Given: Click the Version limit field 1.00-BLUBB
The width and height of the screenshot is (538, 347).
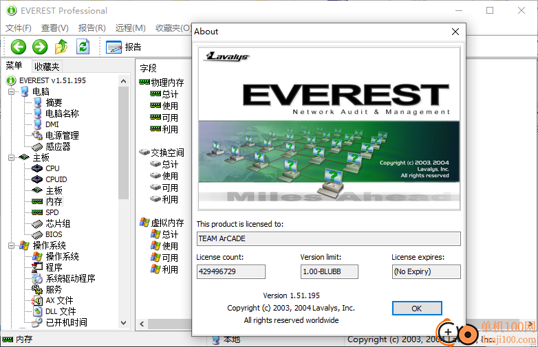Looking at the screenshot, I should 330,271.
